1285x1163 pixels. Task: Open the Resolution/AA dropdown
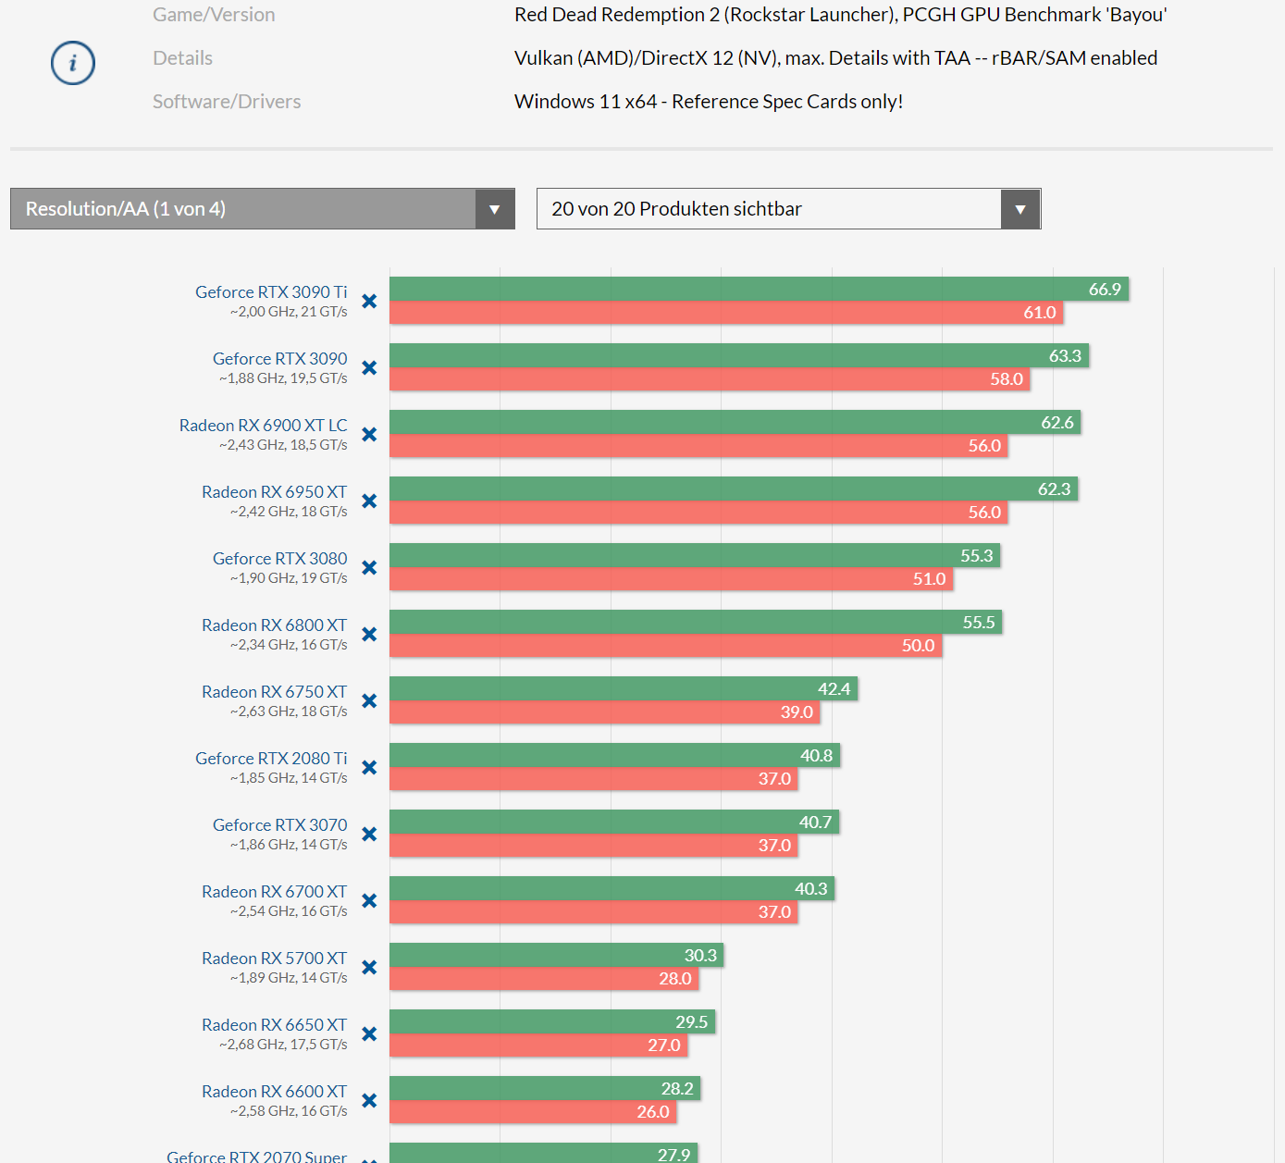point(263,209)
